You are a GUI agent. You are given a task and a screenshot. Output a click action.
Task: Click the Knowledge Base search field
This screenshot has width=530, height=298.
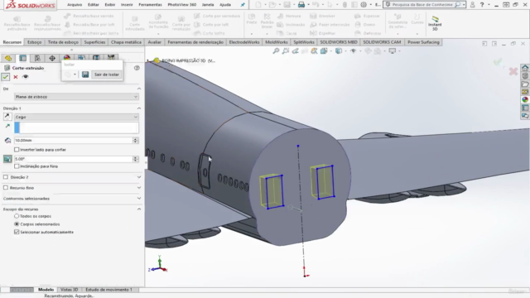point(422,5)
